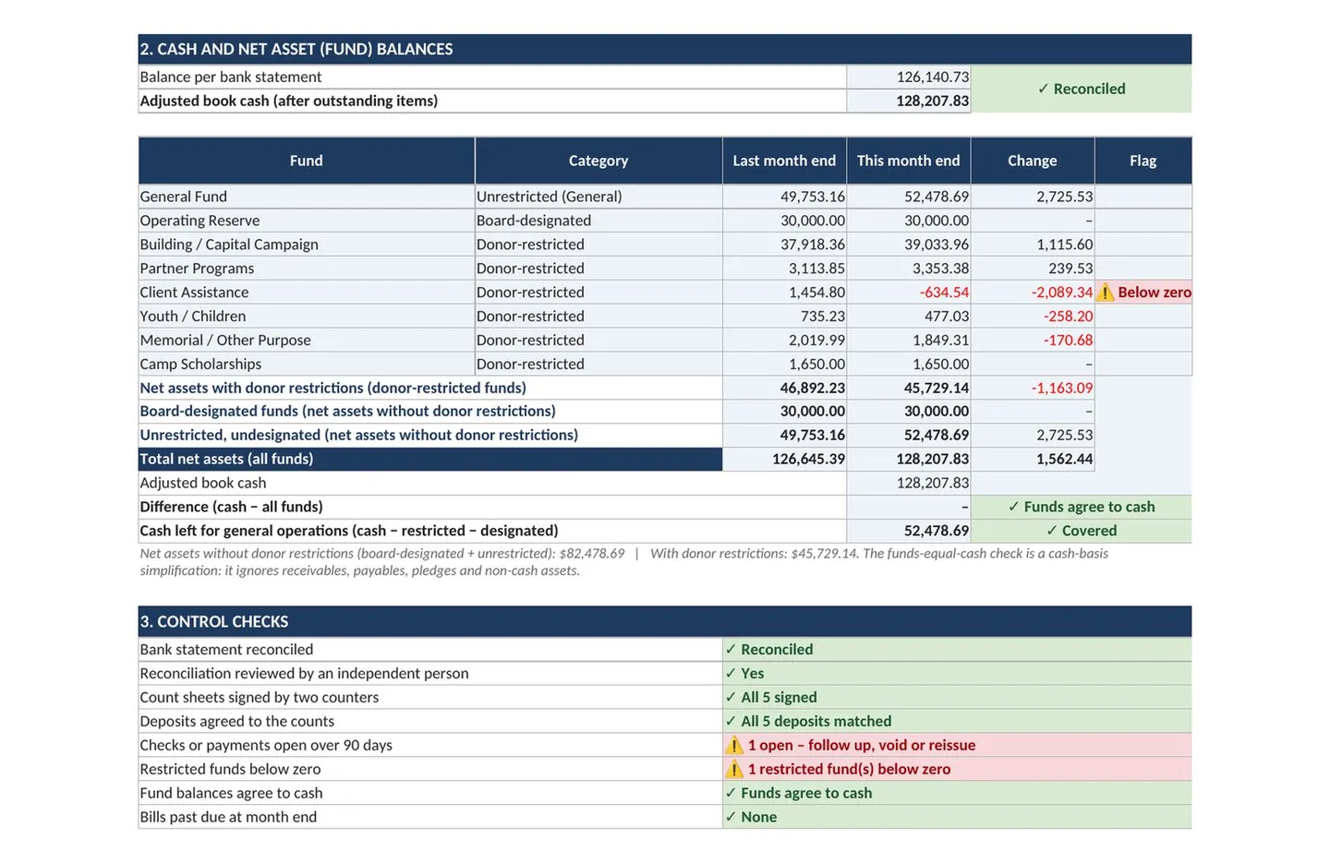Click the Total net assets (all funds) label
The width and height of the screenshot is (1330, 863).
[x=226, y=459]
